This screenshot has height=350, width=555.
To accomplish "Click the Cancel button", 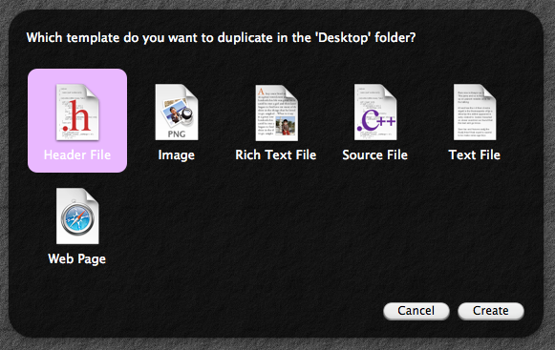I will click(x=416, y=311).
